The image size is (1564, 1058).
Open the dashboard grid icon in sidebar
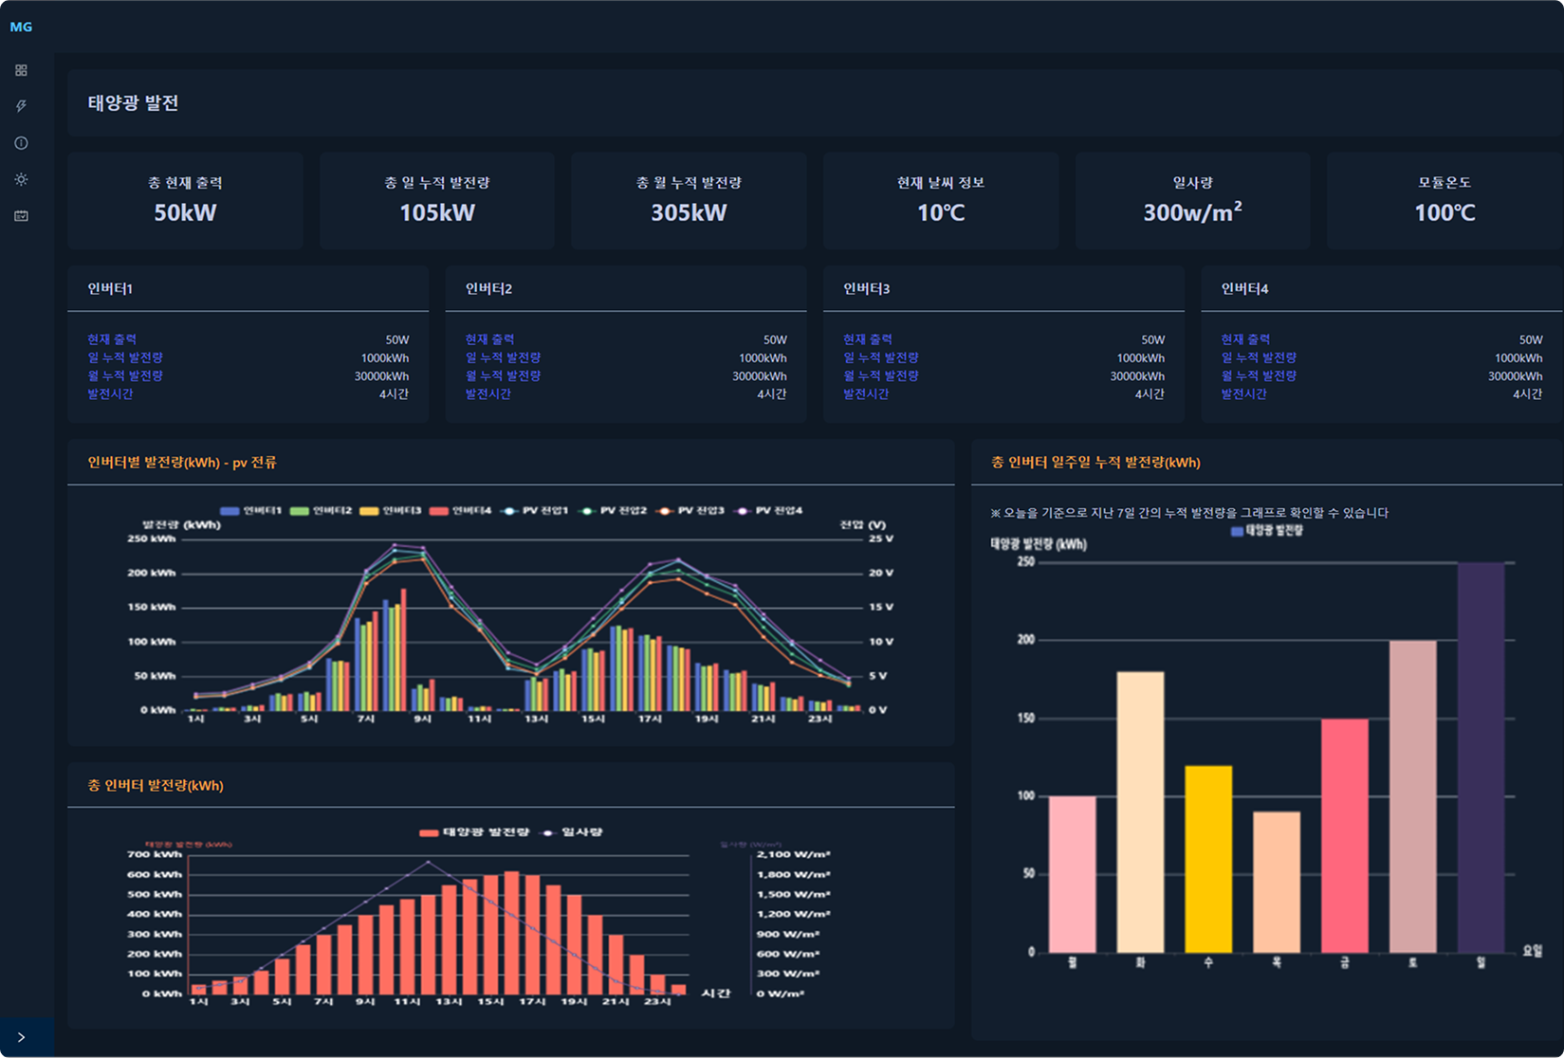point(21,70)
